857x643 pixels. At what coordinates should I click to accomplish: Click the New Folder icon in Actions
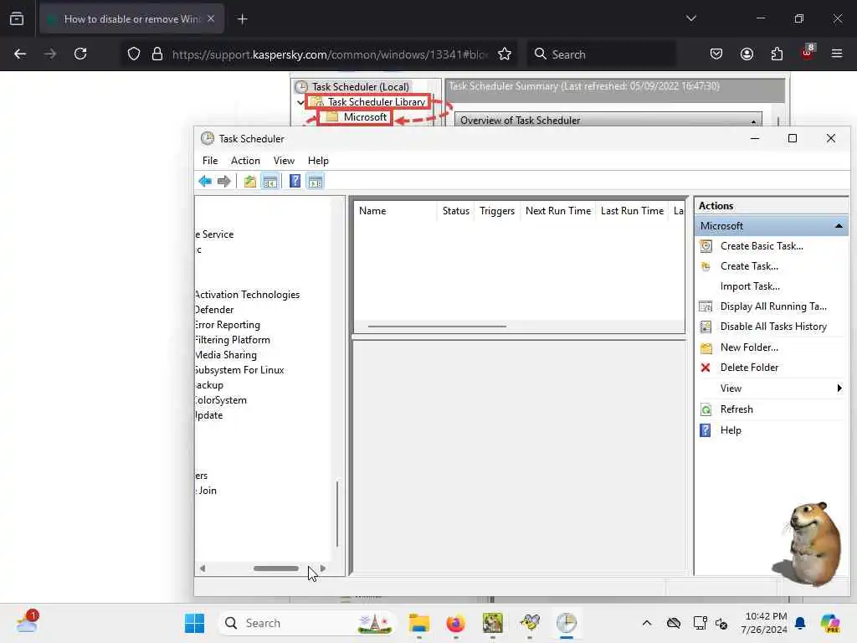tap(706, 347)
